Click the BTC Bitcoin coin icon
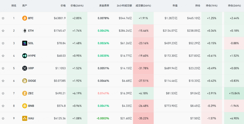 (25, 18)
